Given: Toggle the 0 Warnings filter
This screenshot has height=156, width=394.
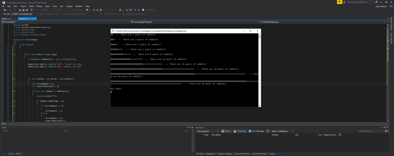Looking at the screenshot, I should pos(240,131).
